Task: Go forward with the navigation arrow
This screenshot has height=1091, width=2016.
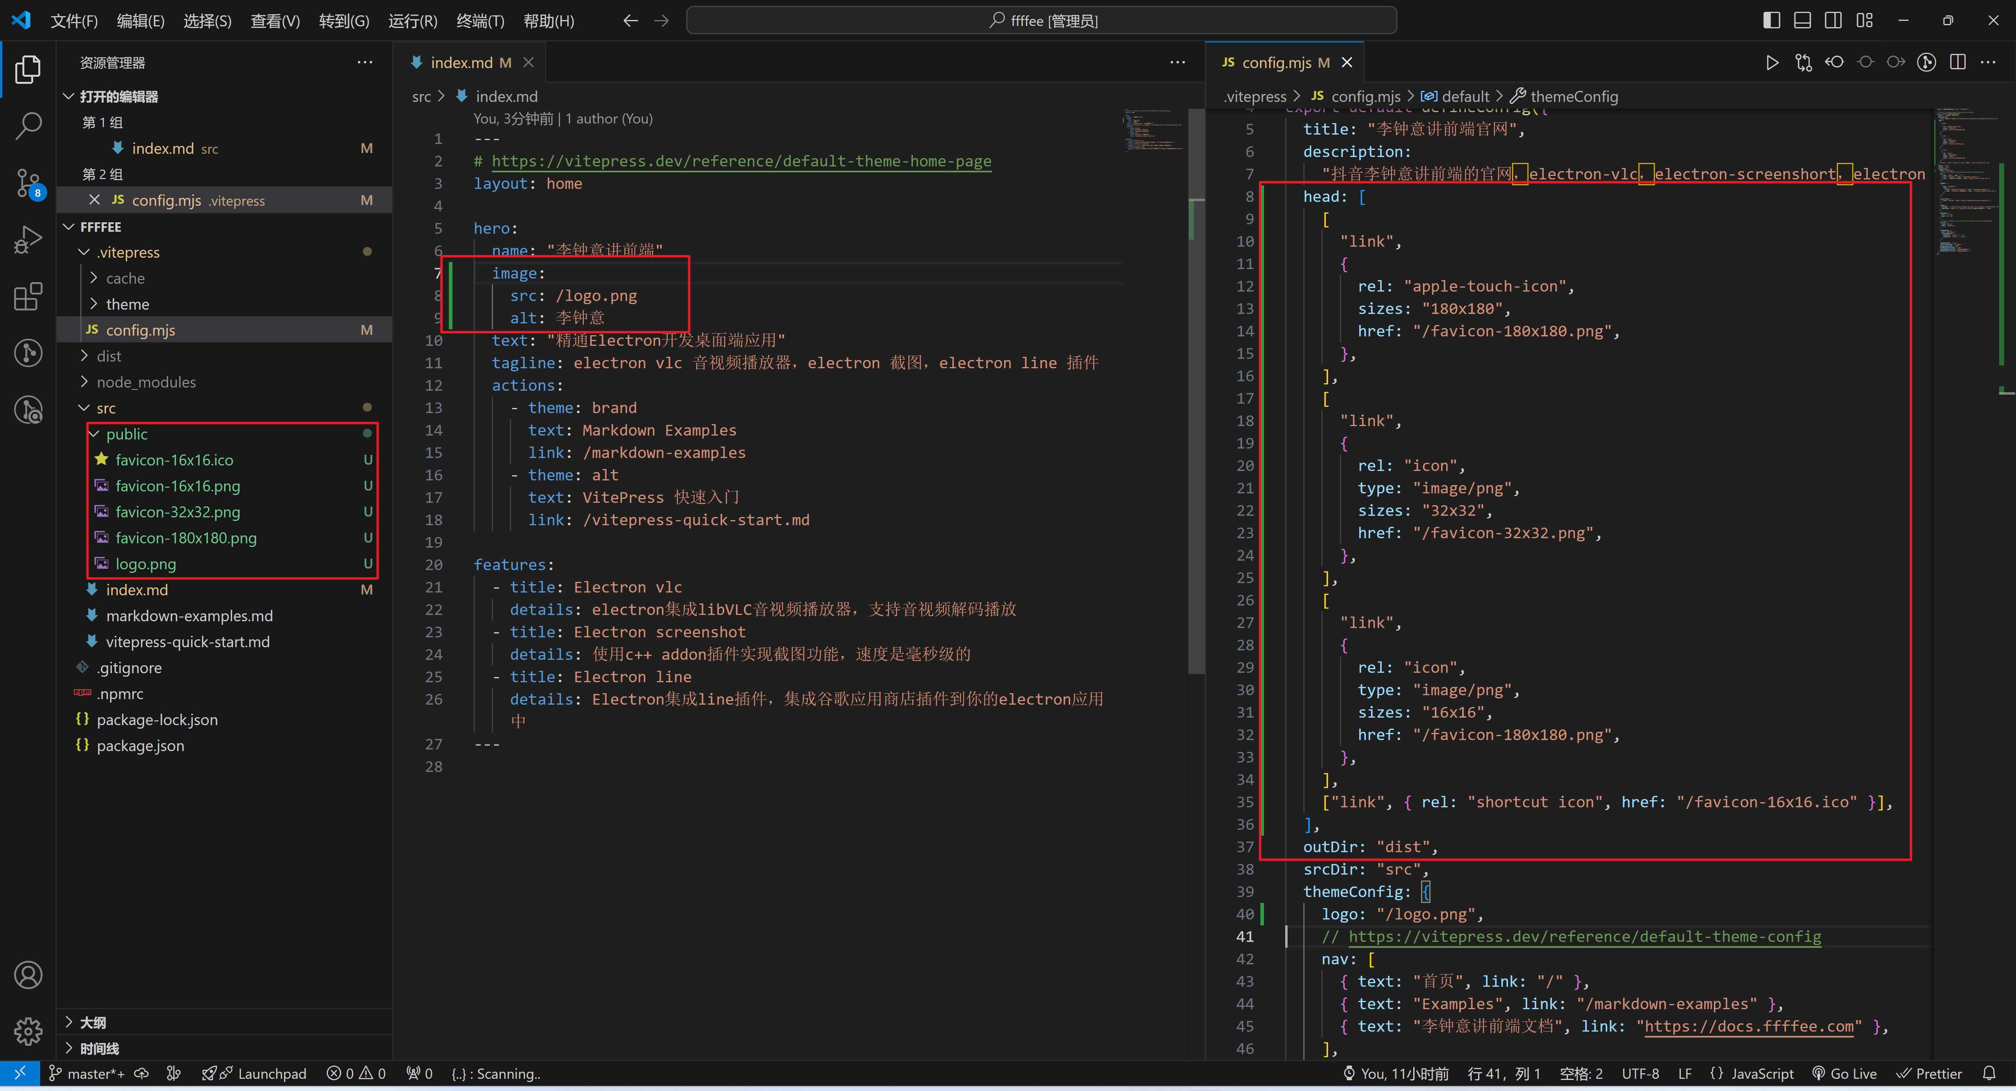Action: (x=661, y=21)
